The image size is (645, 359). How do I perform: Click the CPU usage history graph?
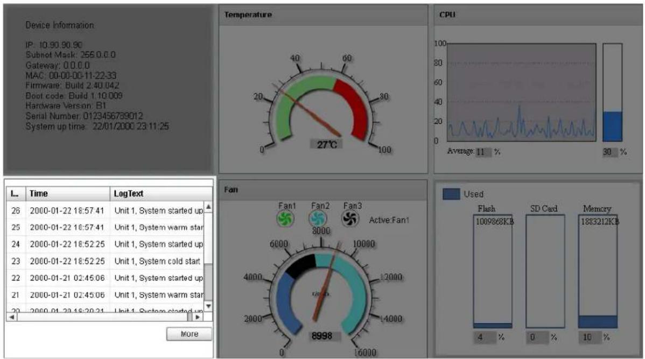tap(522, 92)
